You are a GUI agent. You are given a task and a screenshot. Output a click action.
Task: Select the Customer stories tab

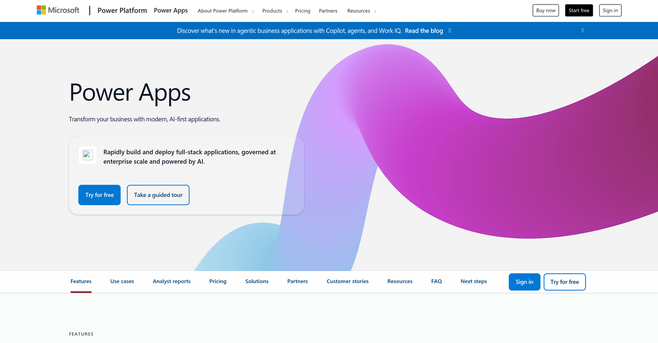tap(347, 281)
